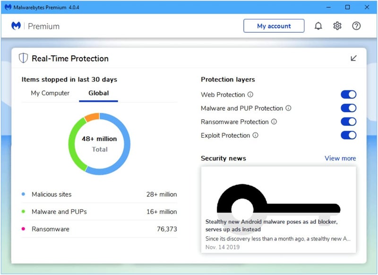Viewport: 378px width, 275px height.
Task: Click the Items stopped in last 30 days heading
Action: (69, 80)
